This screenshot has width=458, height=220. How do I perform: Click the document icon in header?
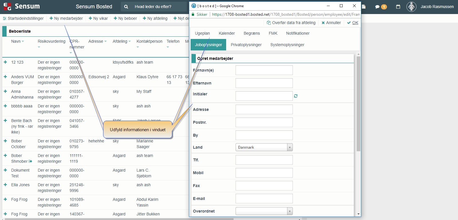coord(364,7)
